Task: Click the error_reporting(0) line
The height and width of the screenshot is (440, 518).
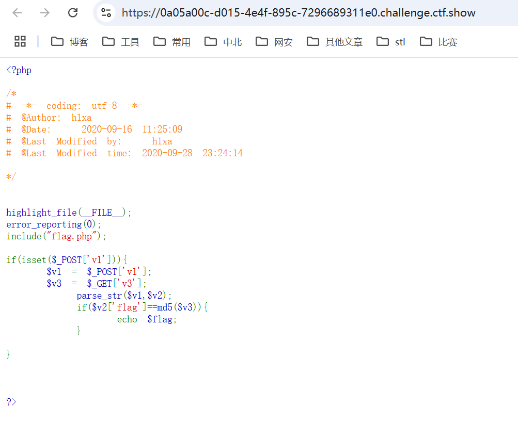Action: (x=54, y=224)
